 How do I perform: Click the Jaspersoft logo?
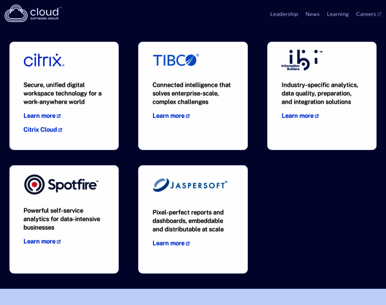(x=190, y=185)
